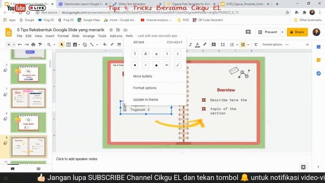
Task: Open the Arrange menu
Action: coord(88,36)
